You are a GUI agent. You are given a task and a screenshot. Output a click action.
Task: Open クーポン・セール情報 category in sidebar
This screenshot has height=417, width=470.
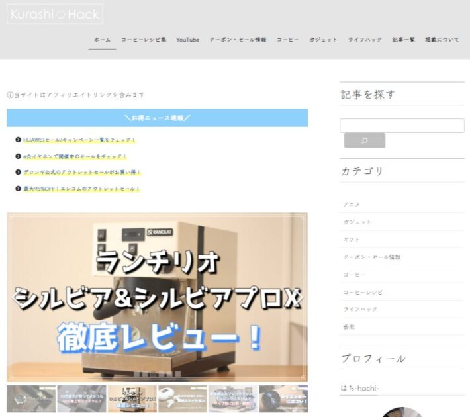371,257
